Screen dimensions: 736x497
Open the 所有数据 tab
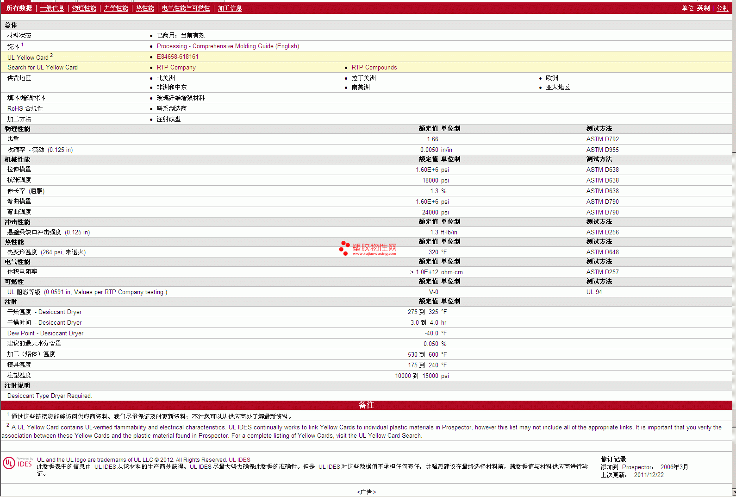coord(19,8)
